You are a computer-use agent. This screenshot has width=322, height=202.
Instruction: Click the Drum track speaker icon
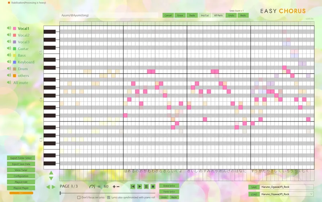point(8,69)
